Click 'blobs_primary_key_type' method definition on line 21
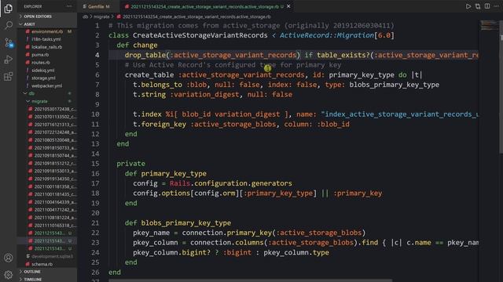 (x=185, y=222)
